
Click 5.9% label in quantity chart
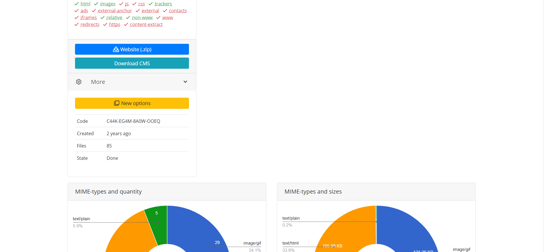78,226
